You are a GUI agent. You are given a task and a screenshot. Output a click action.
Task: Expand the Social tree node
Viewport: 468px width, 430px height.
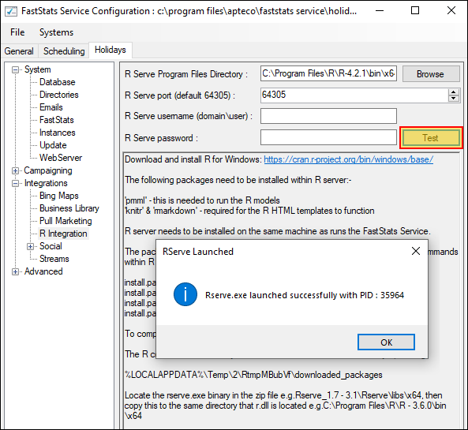pyautogui.click(x=30, y=246)
